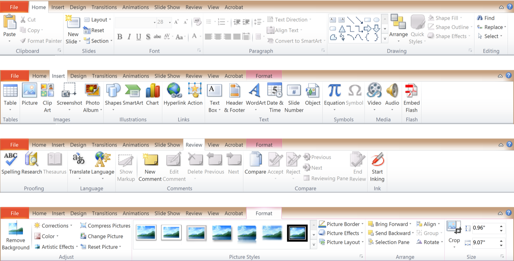Toggle Bold text formatting

(120, 37)
